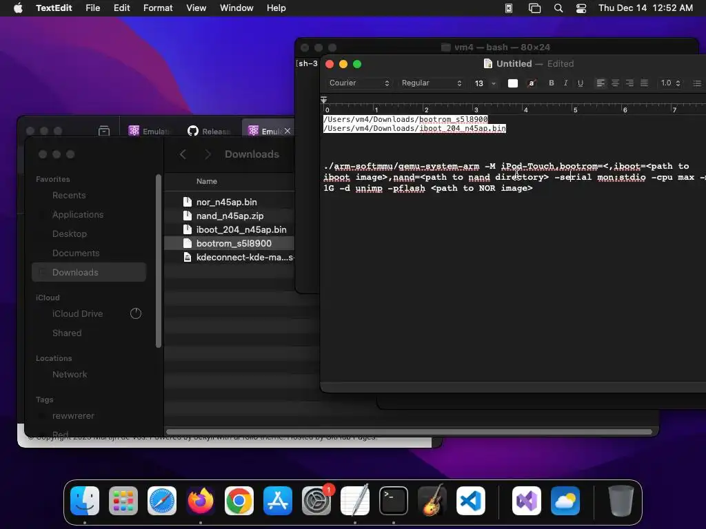Select nand_n45ap.zip in Finder
This screenshot has height=529, width=706.
pyautogui.click(x=229, y=216)
